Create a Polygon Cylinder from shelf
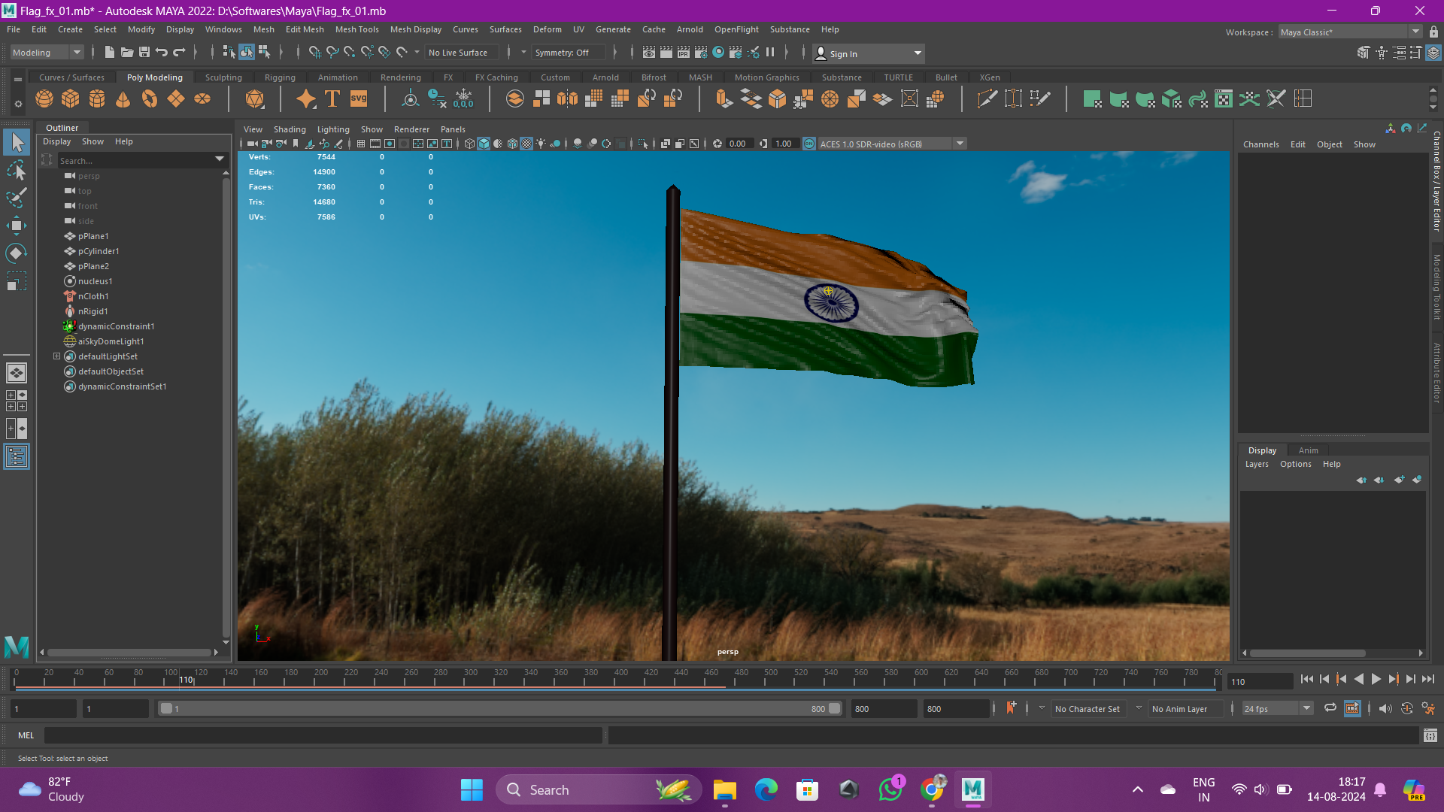The height and width of the screenshot is (812, 1444). click(x=97, y=98)
